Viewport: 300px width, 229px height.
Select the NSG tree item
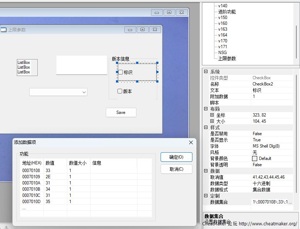coord(222,53)
